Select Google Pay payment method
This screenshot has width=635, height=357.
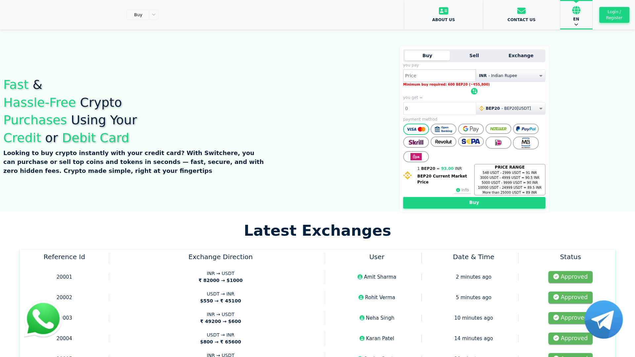pyautogui.click(x=471, y=129)
